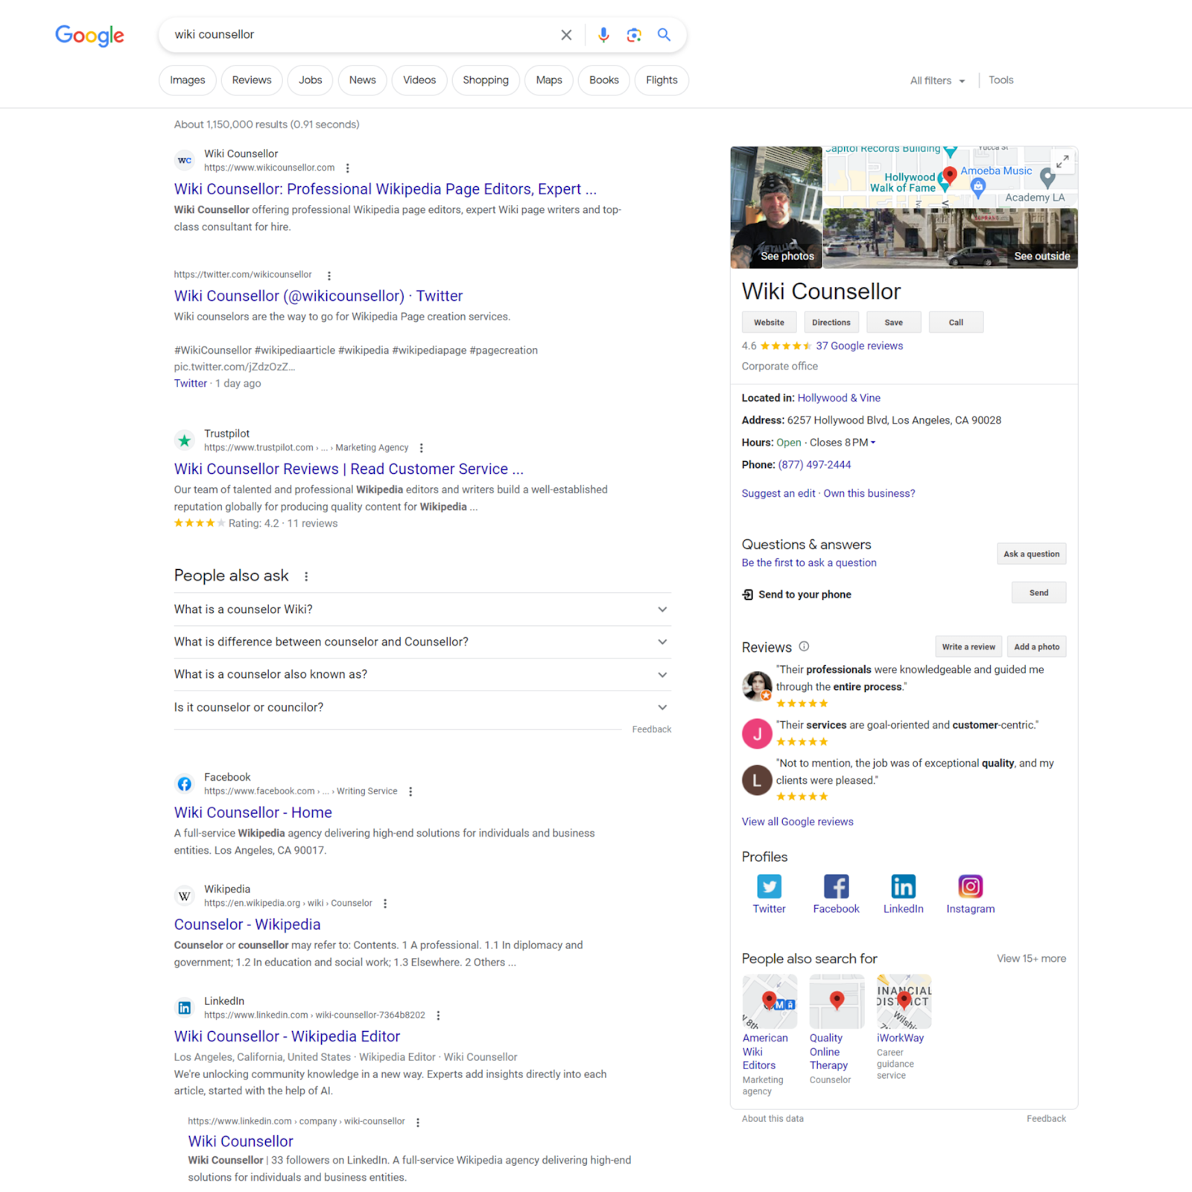The width and height of the screenshot is (1192, 1192).
Task: Open options menu for LinkedIn company result
Action: click(x=418, y=1123)
